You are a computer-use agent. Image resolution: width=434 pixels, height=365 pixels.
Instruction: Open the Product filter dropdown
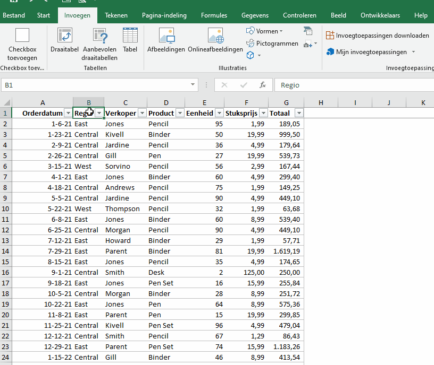tap(180, 113)
